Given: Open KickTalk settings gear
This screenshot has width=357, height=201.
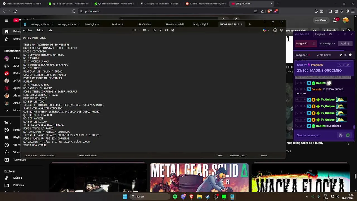Looking at the screenshot, I should pyautogui.click(x=331, y=34).
